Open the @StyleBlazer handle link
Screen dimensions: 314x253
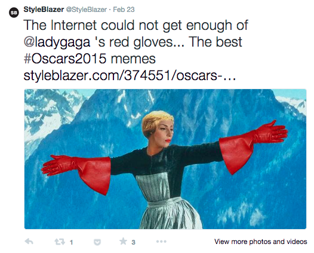point(87,10)
